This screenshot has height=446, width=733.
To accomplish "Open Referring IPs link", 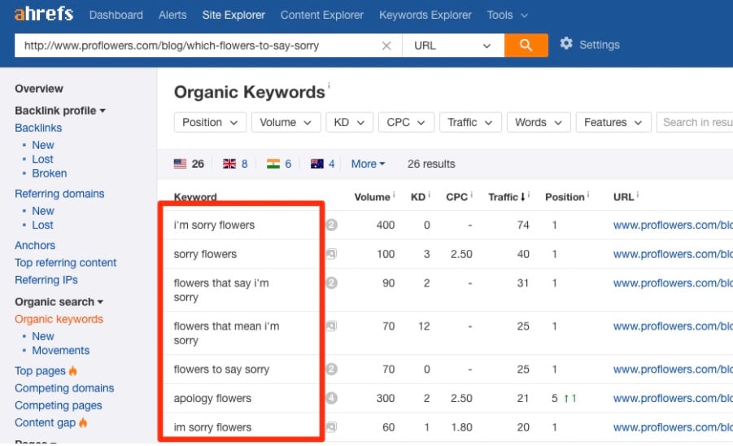I will click(x=46, y=280).
